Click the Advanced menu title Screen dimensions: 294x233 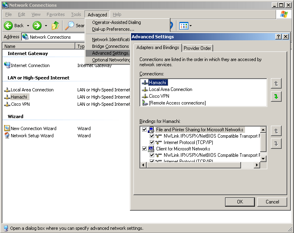tap(97, 14)
